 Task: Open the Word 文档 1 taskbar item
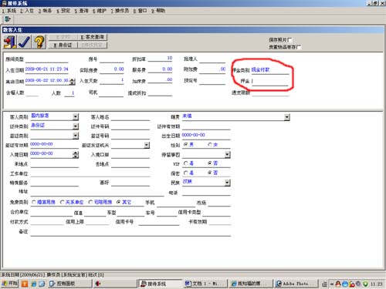point(205,284)
